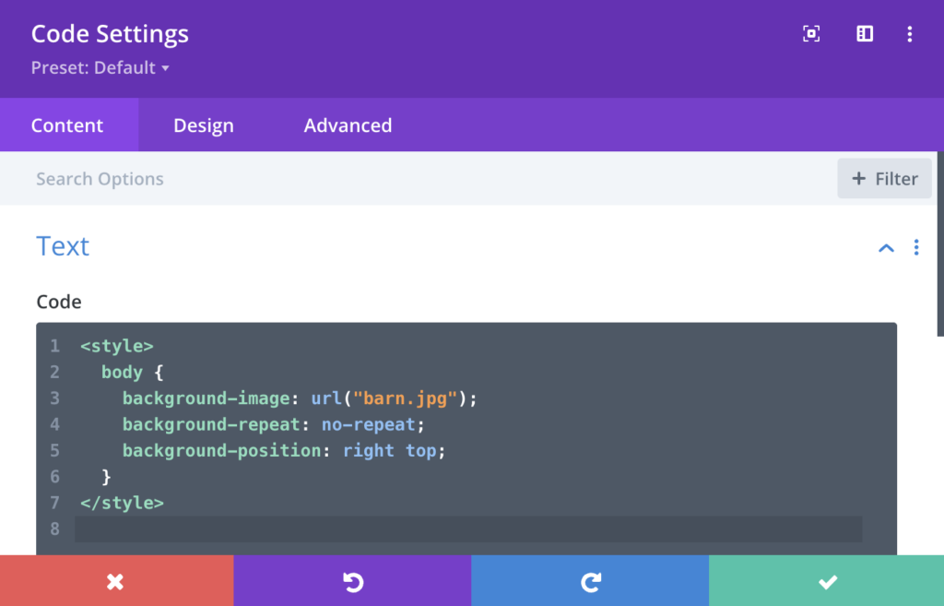Toggle the sidebar snap layout icon

click(865, 34)
